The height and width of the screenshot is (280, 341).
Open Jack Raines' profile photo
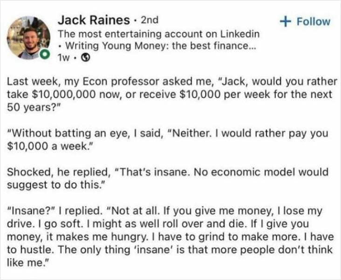tap(29, 37)
